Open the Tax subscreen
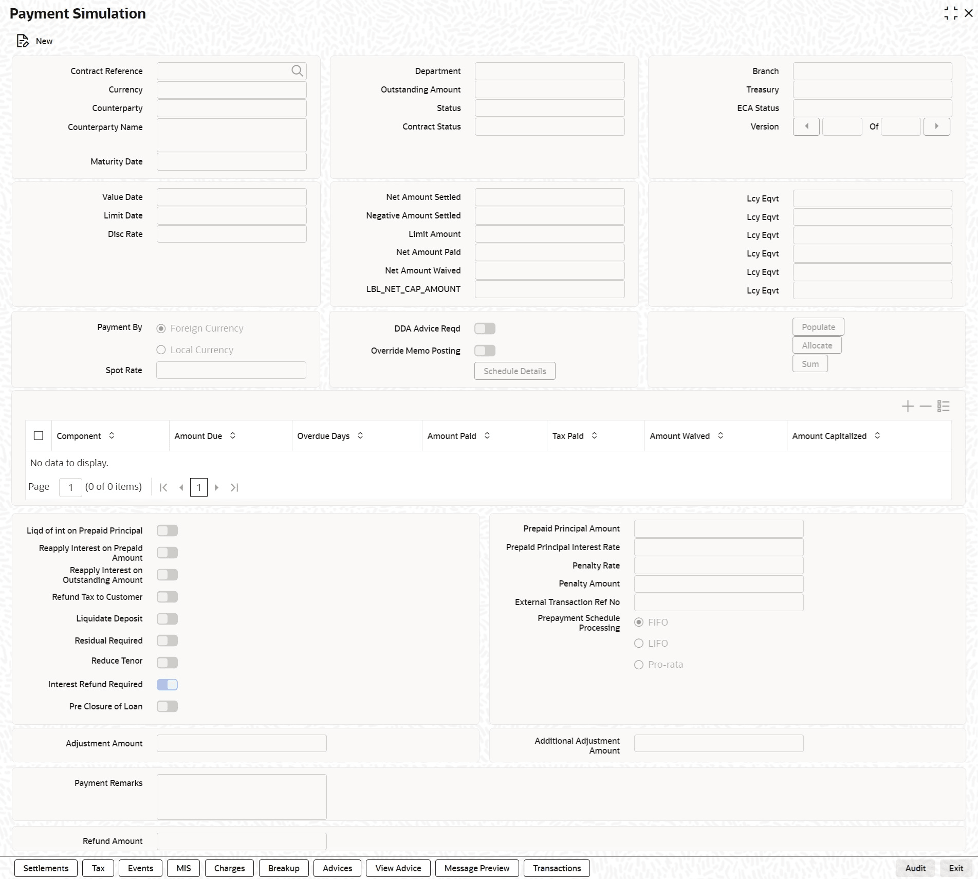The height and width of the screenshot is (879, 978). point(98,868)
